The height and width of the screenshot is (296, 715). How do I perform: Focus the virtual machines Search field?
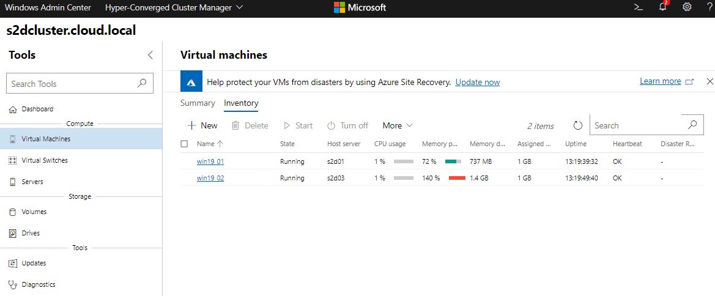click(x=636, y=125)
